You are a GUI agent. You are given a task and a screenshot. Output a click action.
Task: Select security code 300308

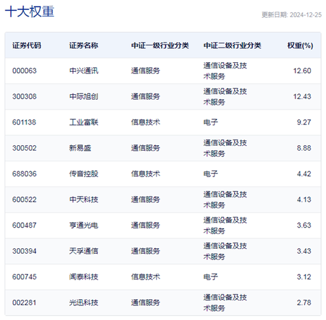24,97
